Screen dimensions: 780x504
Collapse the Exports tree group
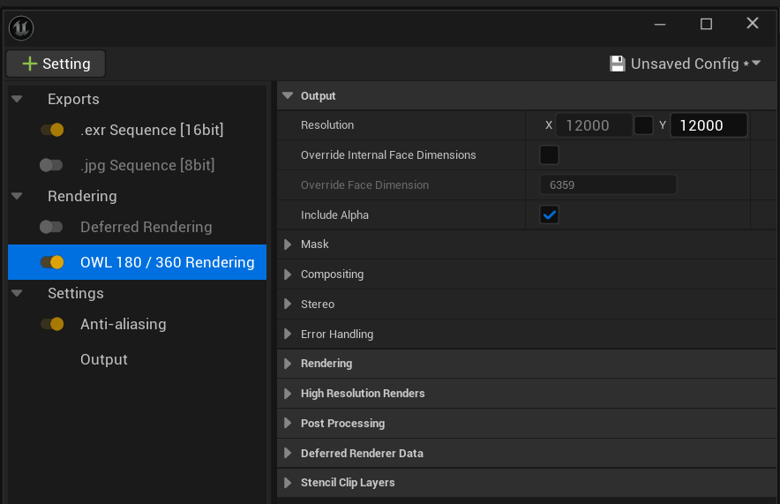click(x=17, y=99)
